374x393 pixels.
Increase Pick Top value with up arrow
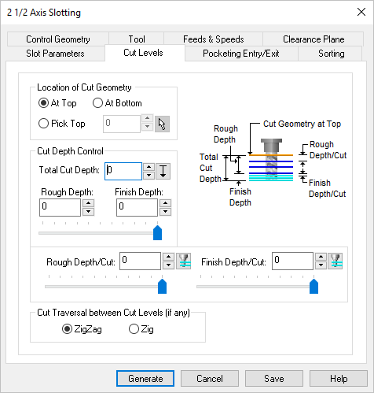148,118
